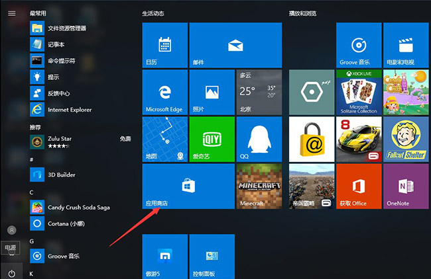Open the OneNote tile
This screenshot has width=431, height=279.
406,186
